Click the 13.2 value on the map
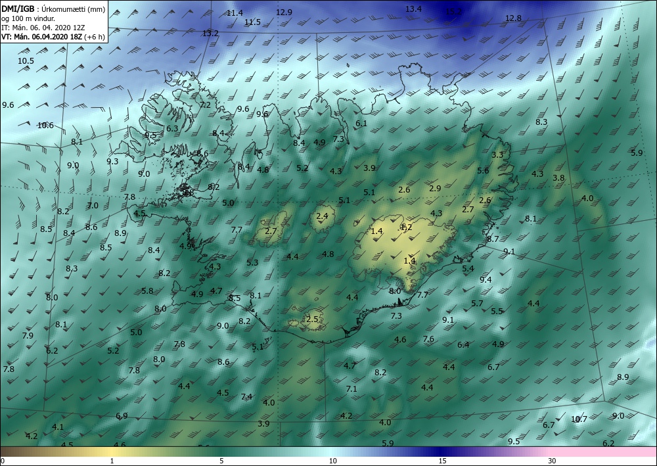Screen dimensions: 657x466 click(x=210, y=33)
